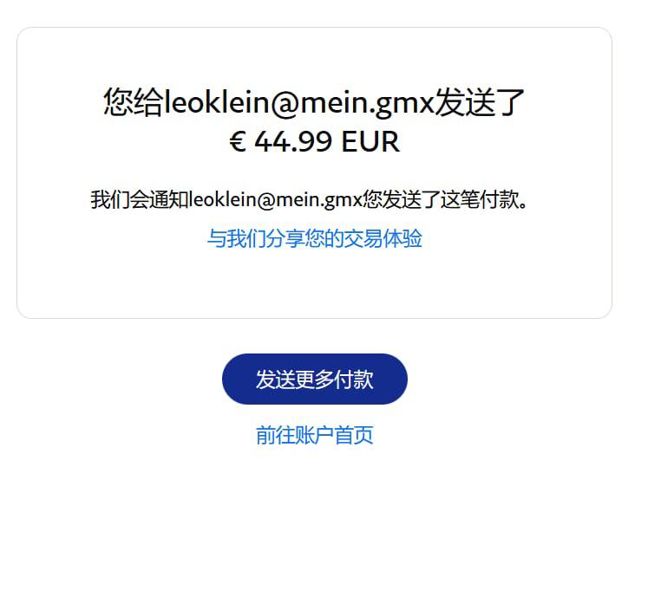Viewport: 661px width, 590px height.
Task: Open the 与我们分享您的交易体验 link
Action: 315,238
